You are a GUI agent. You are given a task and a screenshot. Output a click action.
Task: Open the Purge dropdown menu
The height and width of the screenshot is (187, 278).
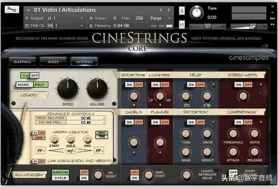pyautogui.click(x=169, y=18)
